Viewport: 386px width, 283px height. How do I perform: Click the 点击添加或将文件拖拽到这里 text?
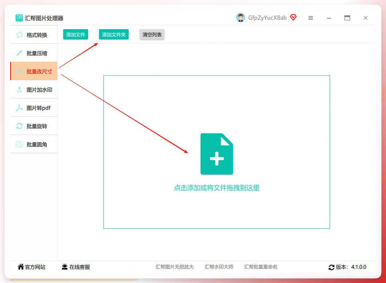click(x=217, y=188)
